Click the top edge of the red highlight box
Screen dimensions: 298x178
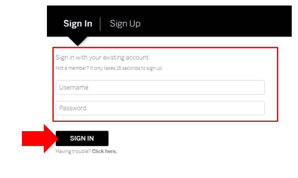(165, 48)
